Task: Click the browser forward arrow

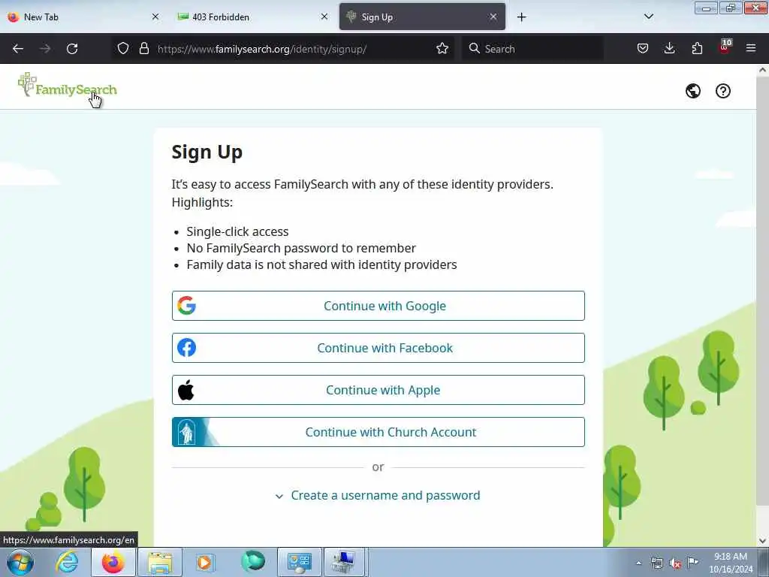Action: point(45,49)
